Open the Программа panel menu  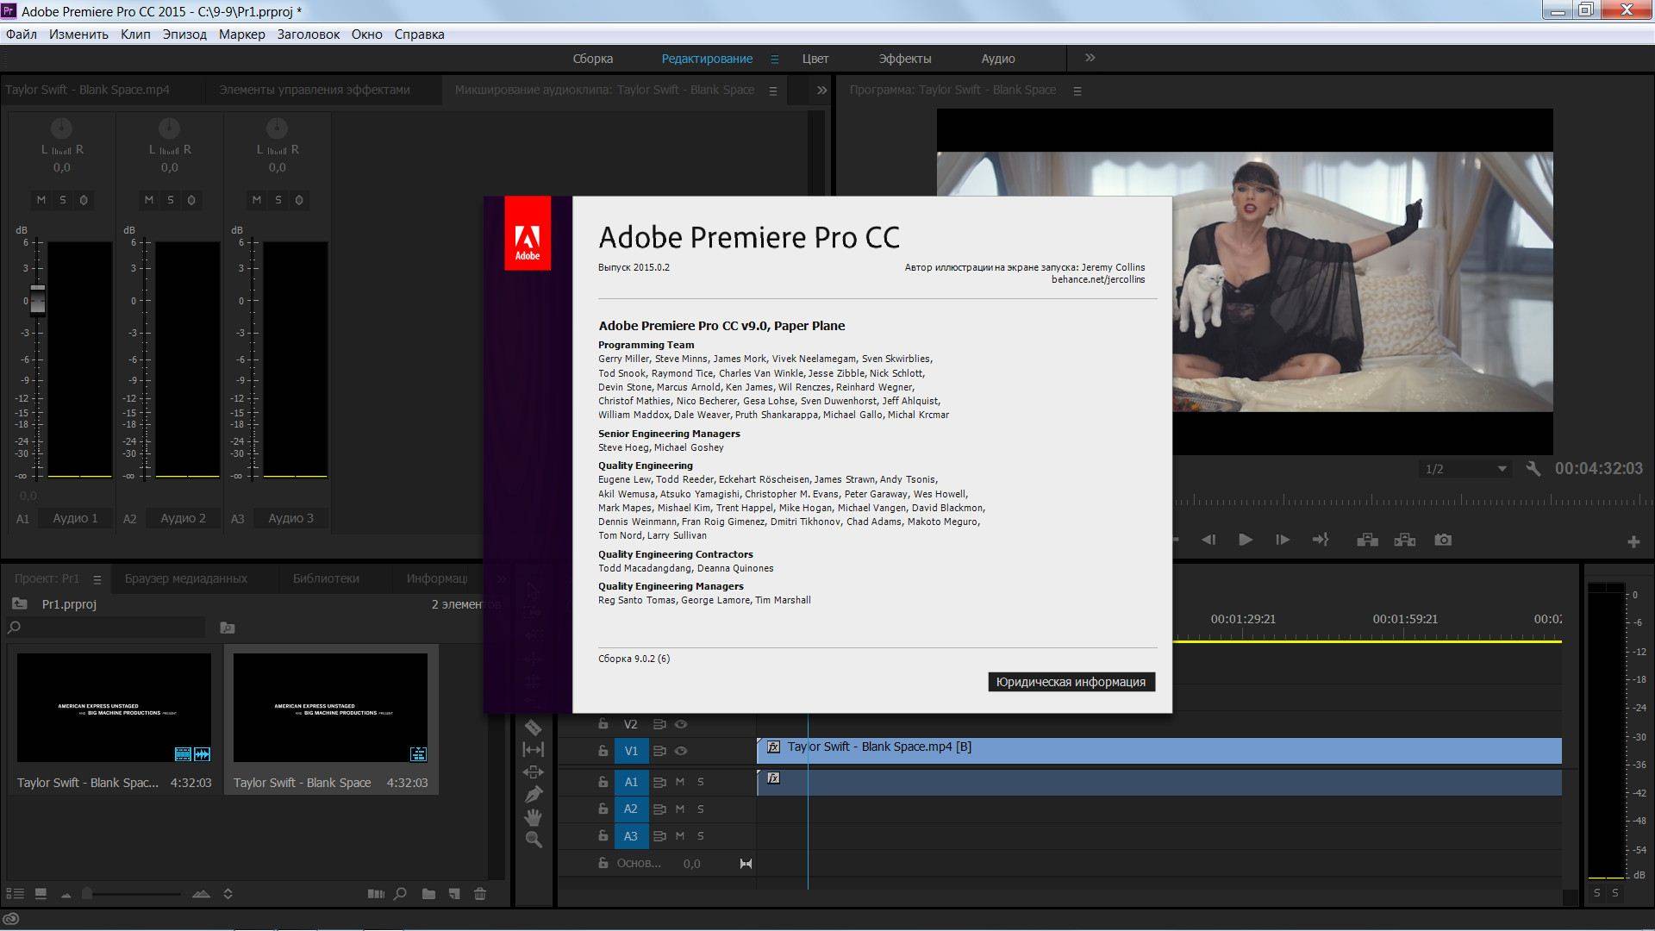pos(1077,91)
